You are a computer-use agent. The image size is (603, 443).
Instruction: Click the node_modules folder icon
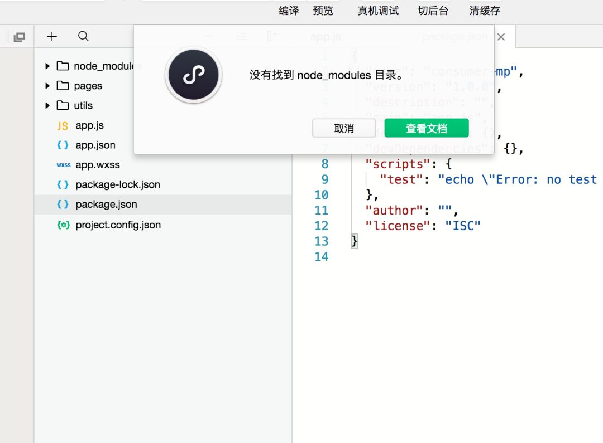[63, 66]
